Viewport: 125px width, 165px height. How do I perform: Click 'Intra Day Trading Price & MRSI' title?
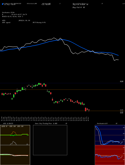click(x=51, y=123)
